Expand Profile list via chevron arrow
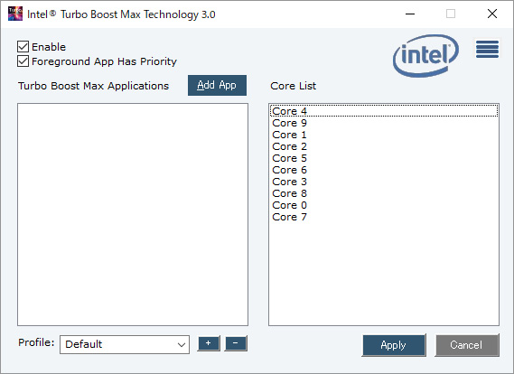Screen dimensions: 514x374 (182, 344)
